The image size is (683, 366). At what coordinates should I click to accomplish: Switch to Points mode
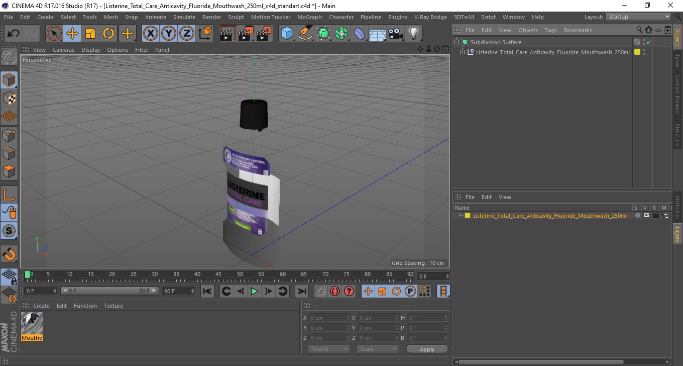pos(9,135)
